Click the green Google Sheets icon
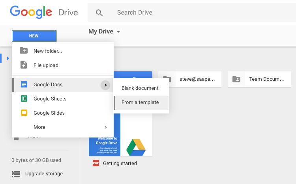The height and width of the screenshot is (184, 296). (24, 99)
